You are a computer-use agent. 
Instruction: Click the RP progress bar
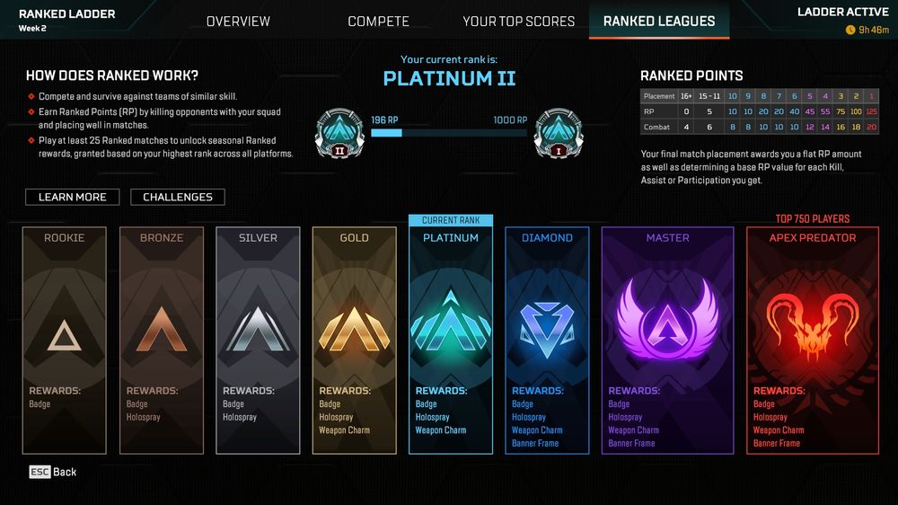click(x=449, y=133)
